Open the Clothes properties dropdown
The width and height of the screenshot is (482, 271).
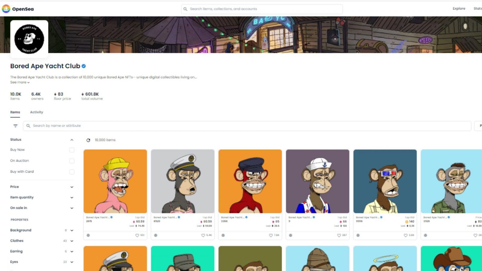pos(72,241)
